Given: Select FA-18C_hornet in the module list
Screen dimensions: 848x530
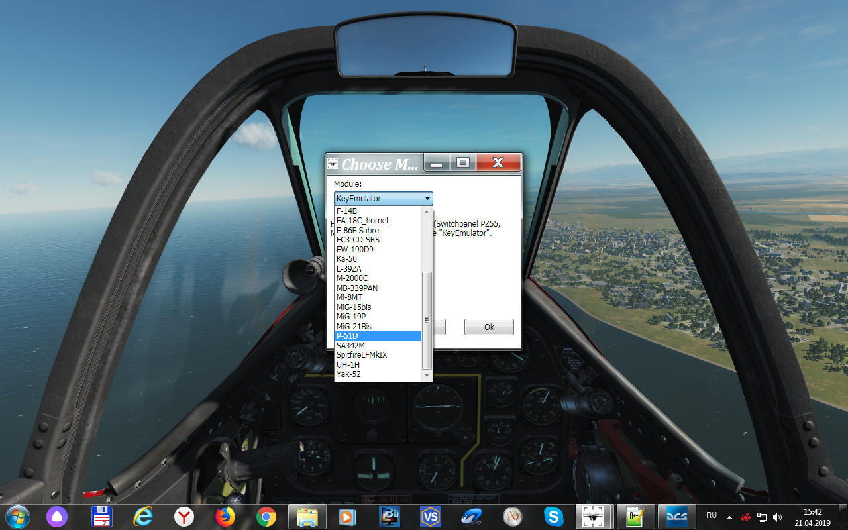Looking at the screenshot, I should click(x=378, y=221).
